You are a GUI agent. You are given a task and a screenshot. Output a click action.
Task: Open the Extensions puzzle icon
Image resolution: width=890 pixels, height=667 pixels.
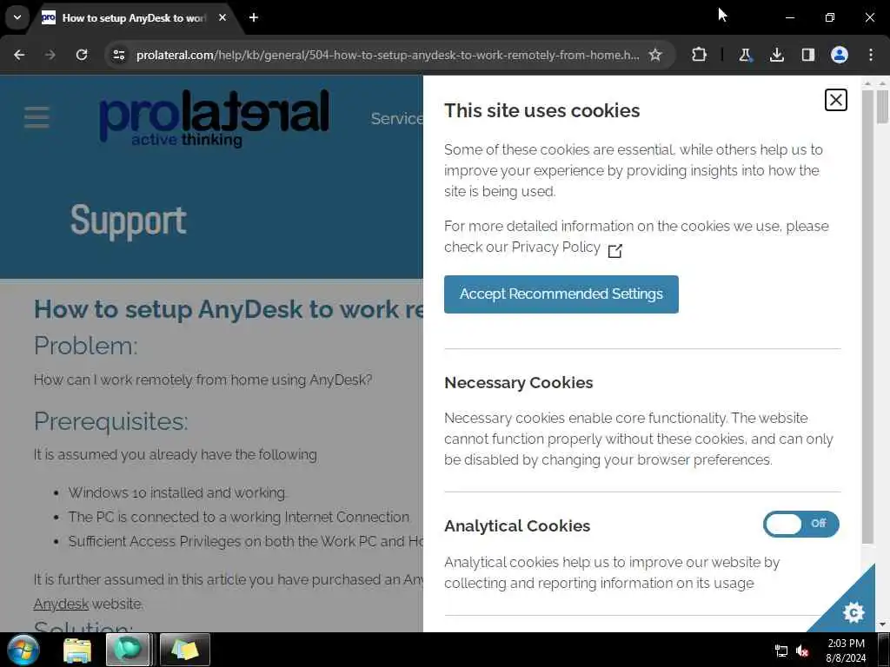[x=700, y=55]
